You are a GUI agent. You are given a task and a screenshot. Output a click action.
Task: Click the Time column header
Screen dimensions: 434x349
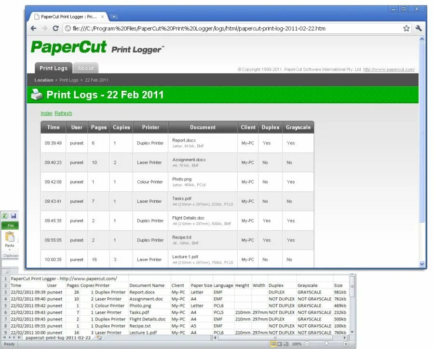click(53, 127)
